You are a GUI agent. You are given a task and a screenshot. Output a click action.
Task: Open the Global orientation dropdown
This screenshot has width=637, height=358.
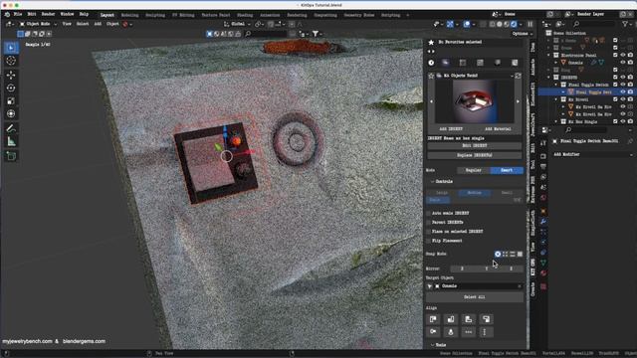(237, 24)
